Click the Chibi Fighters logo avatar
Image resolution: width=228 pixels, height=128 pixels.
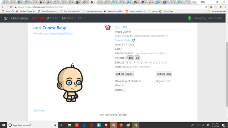click(5, 18)
